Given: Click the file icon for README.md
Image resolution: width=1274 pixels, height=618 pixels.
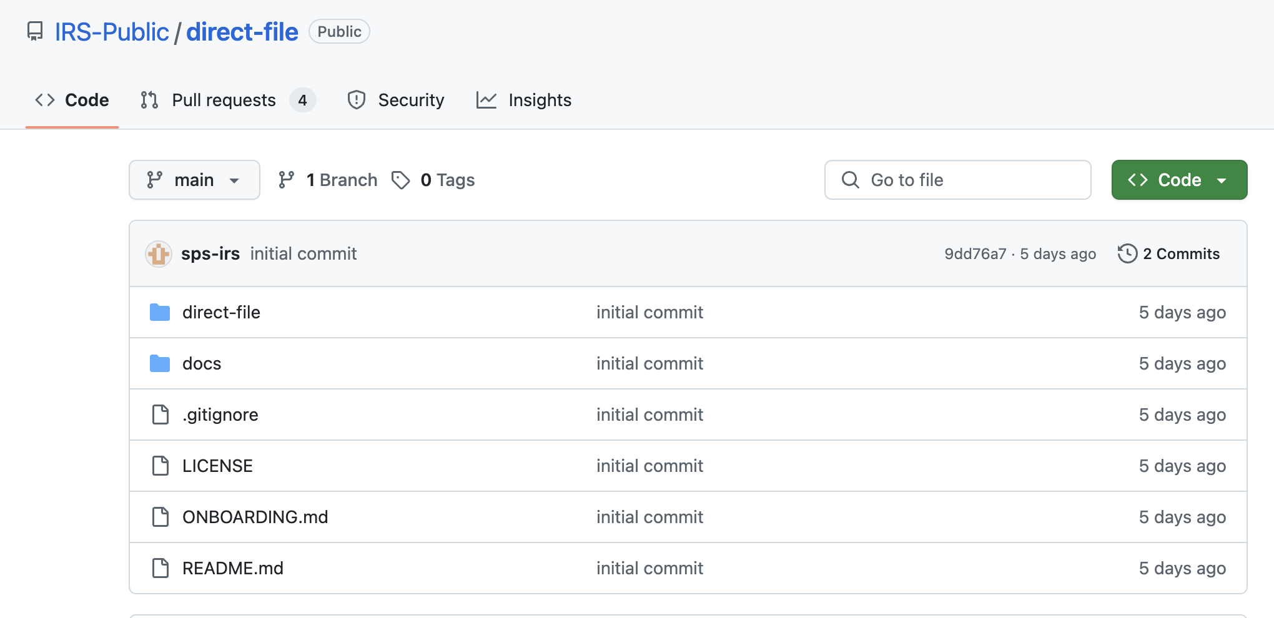Looking at the screenshot, I should coord(160,568).
